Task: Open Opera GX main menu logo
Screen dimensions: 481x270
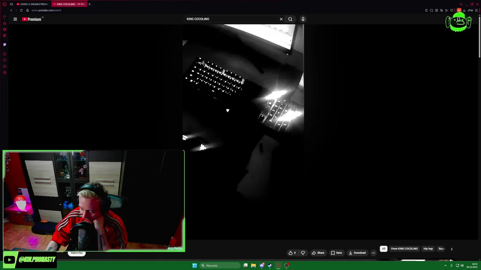Action: pos(5,4)
